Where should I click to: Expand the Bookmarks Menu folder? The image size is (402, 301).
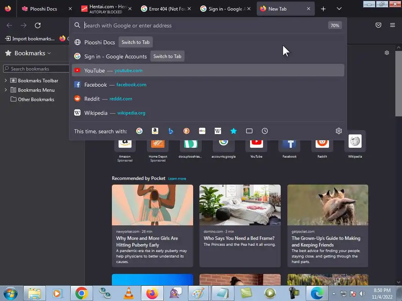click(x=5, y=90)
